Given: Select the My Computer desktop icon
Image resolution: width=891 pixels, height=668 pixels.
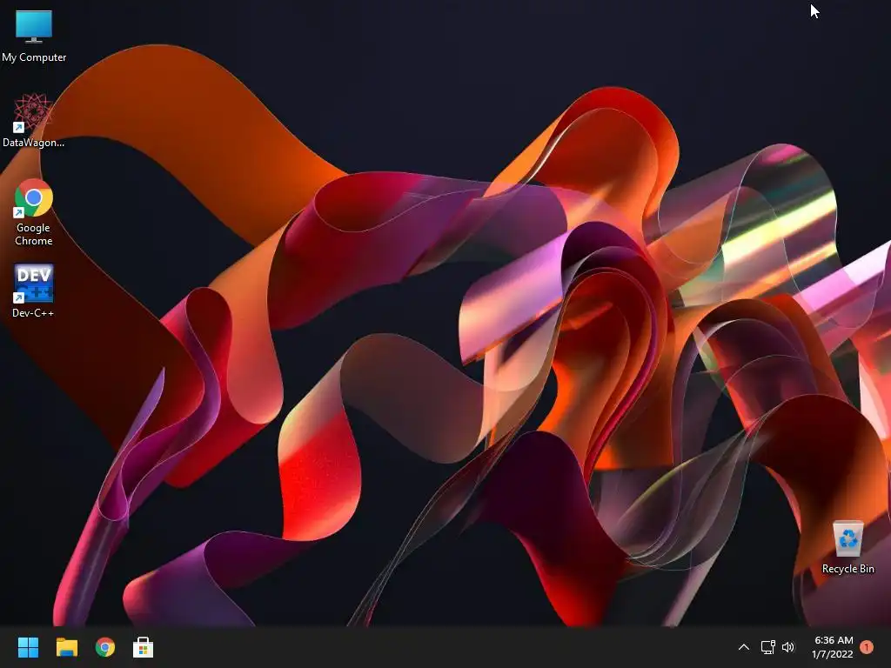Looking at the screenshot, I should 34,37.
